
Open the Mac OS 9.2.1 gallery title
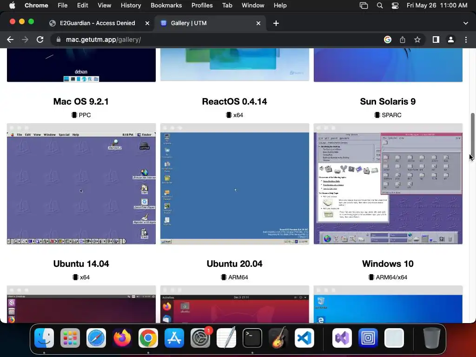[x=81, y=101]
